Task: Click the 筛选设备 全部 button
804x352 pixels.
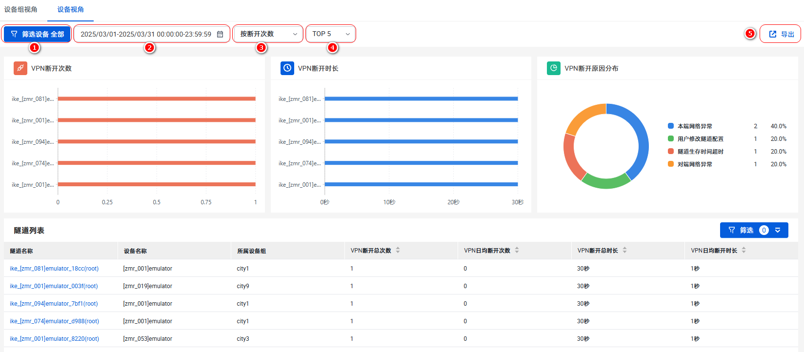Action: (x=37, y=34)
